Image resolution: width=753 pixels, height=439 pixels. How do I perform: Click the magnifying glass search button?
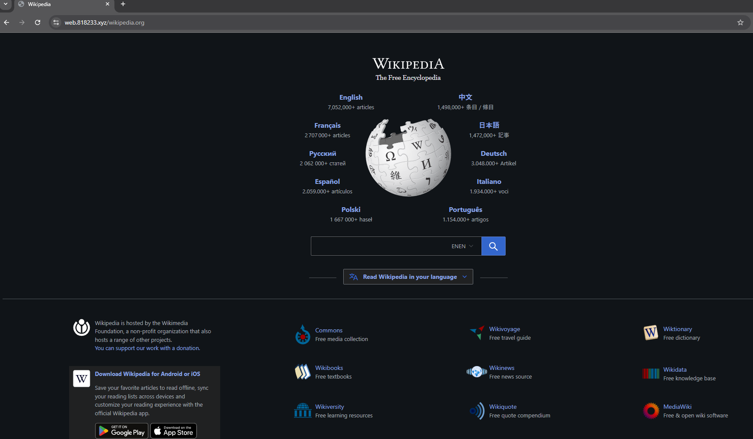pos(494,246)
